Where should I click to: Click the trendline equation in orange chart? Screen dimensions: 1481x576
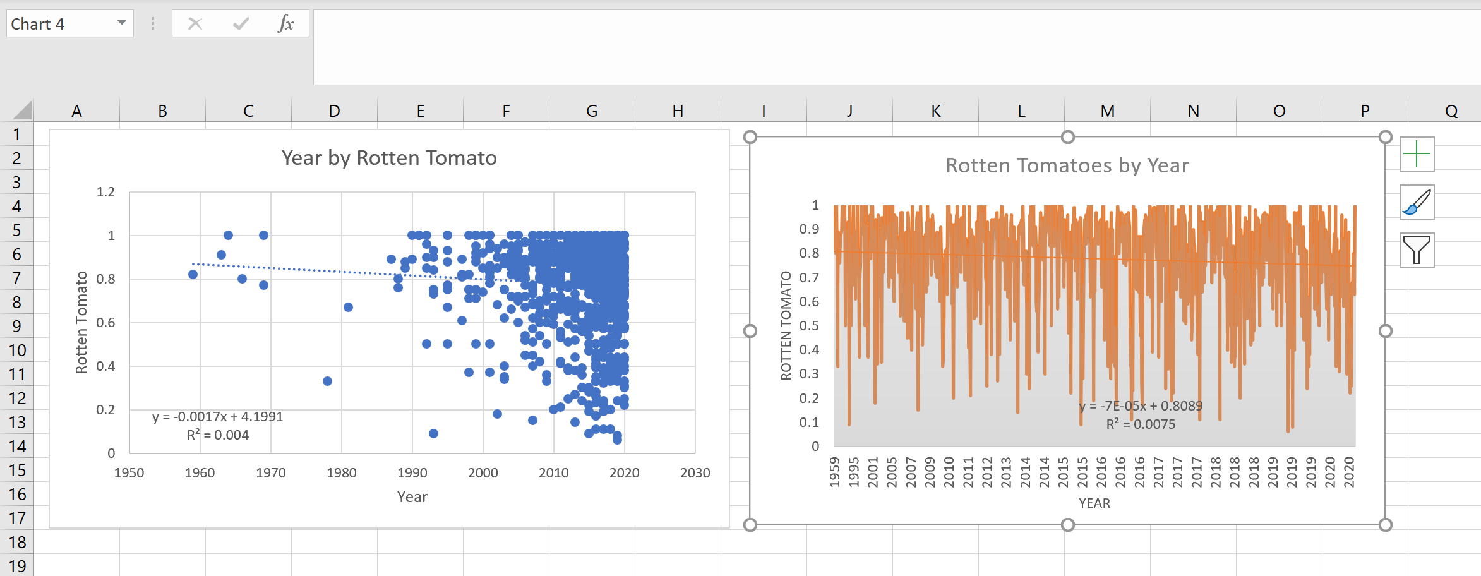[1141, 407]
